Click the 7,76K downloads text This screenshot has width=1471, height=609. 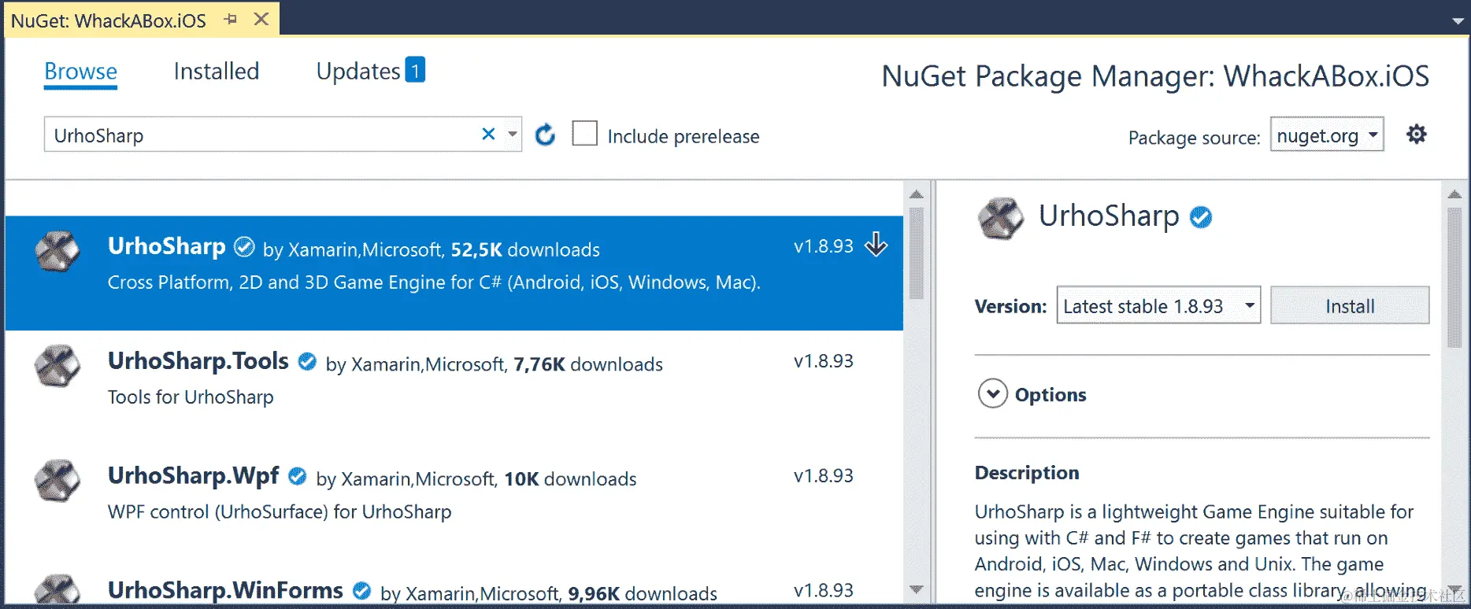pyautogui.click(x=588, y=365)
